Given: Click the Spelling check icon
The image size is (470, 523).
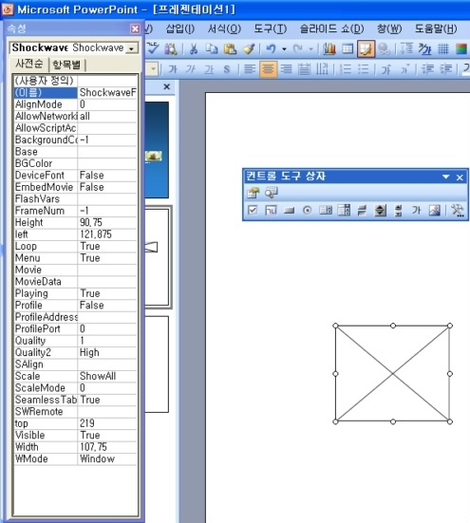Looking at the screenshot, I should (153, 48).
